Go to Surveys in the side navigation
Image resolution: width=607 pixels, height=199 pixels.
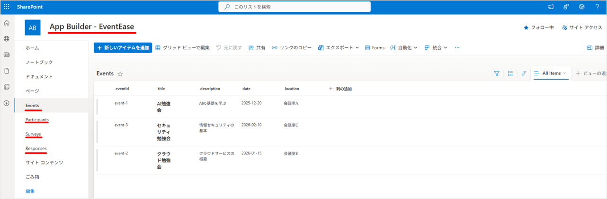33,134
